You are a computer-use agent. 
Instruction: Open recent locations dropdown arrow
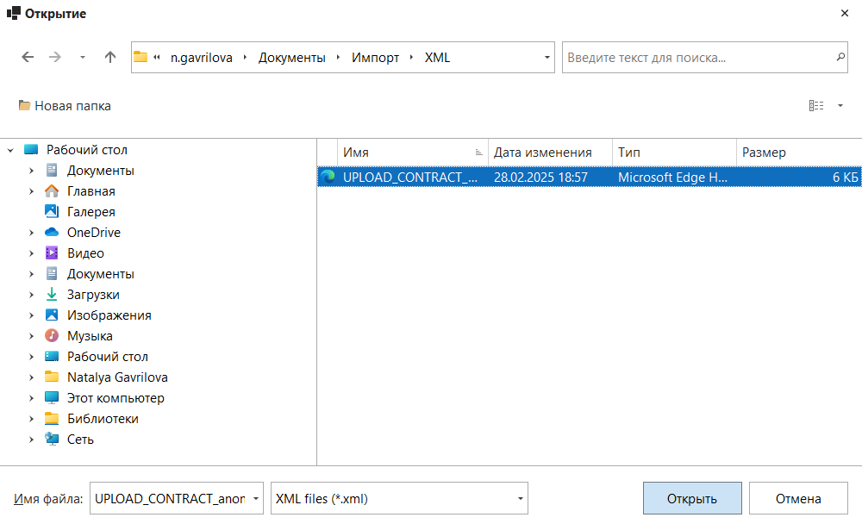click(83, 58)
